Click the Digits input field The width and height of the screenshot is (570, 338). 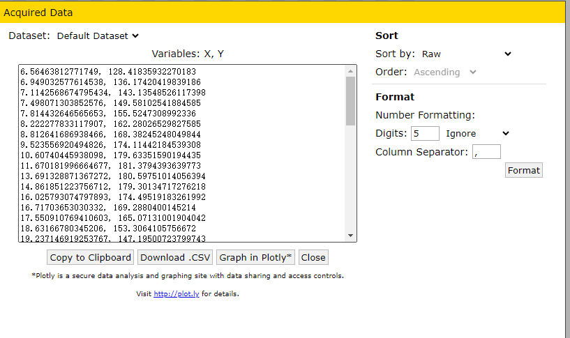[425, 134]
